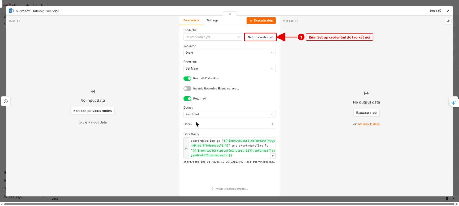The image size is (459, 206).
Task: Click the panel drag handle above Parameters
Action: click(x=229, y=14)
